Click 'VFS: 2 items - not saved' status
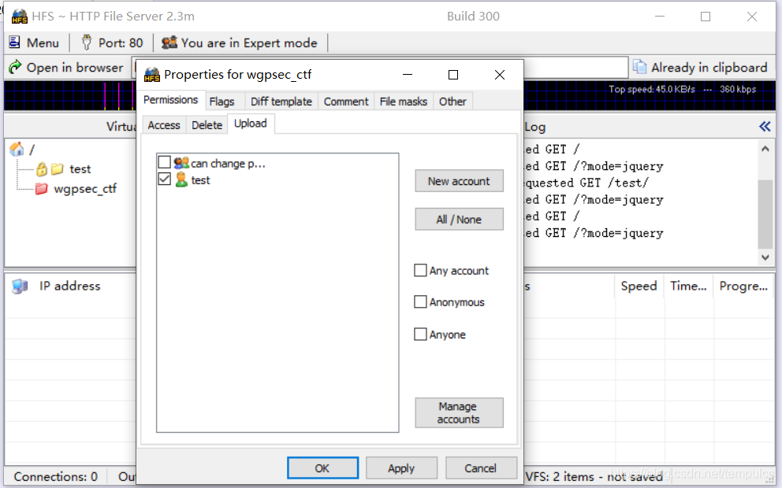Image resolution: width=782 pixels, height=488 pixels. [x=594, y=476]
